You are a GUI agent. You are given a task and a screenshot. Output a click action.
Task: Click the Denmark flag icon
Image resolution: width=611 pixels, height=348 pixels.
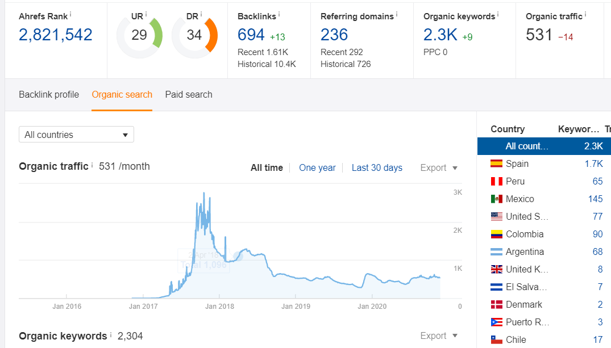click(x=496, y=304)
